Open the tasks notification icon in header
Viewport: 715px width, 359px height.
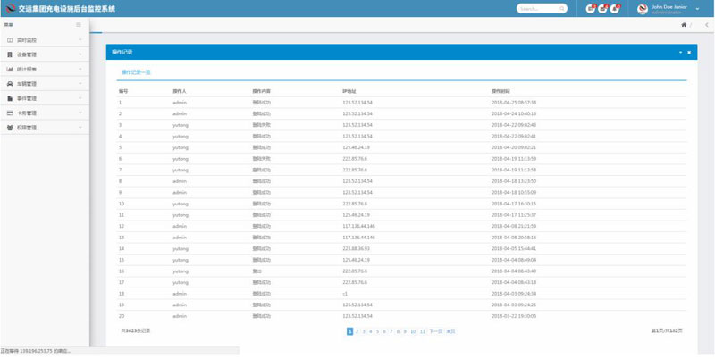(x=591, y=9)
